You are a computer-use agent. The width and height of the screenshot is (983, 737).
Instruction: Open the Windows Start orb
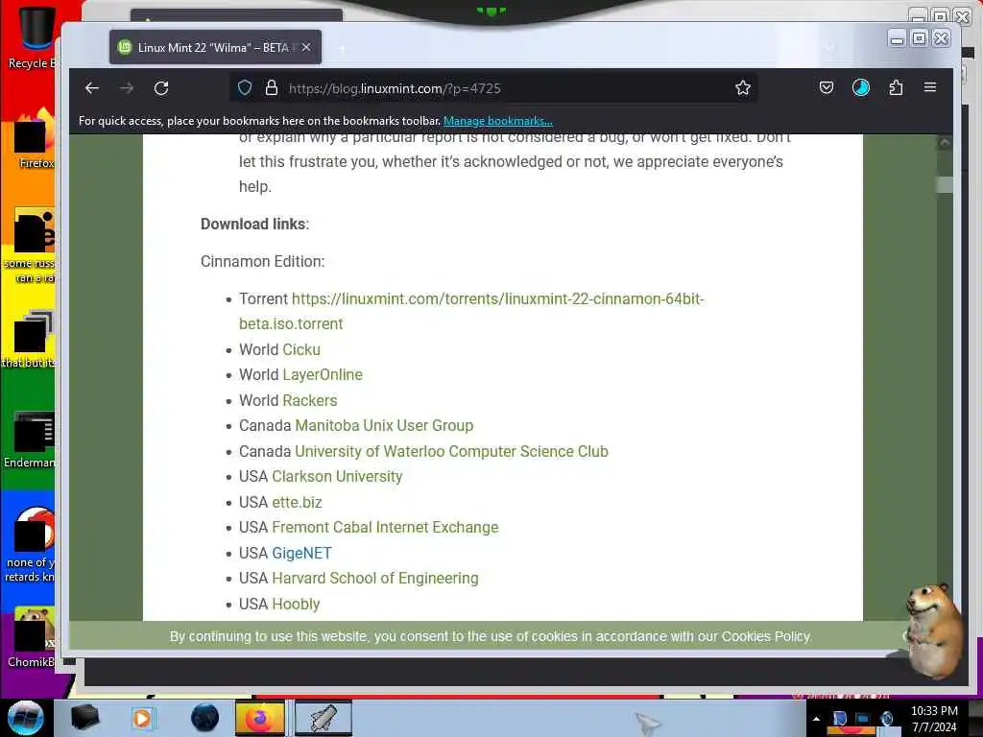[x=26, y=718]
